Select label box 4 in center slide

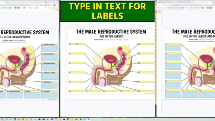point(77,72)
